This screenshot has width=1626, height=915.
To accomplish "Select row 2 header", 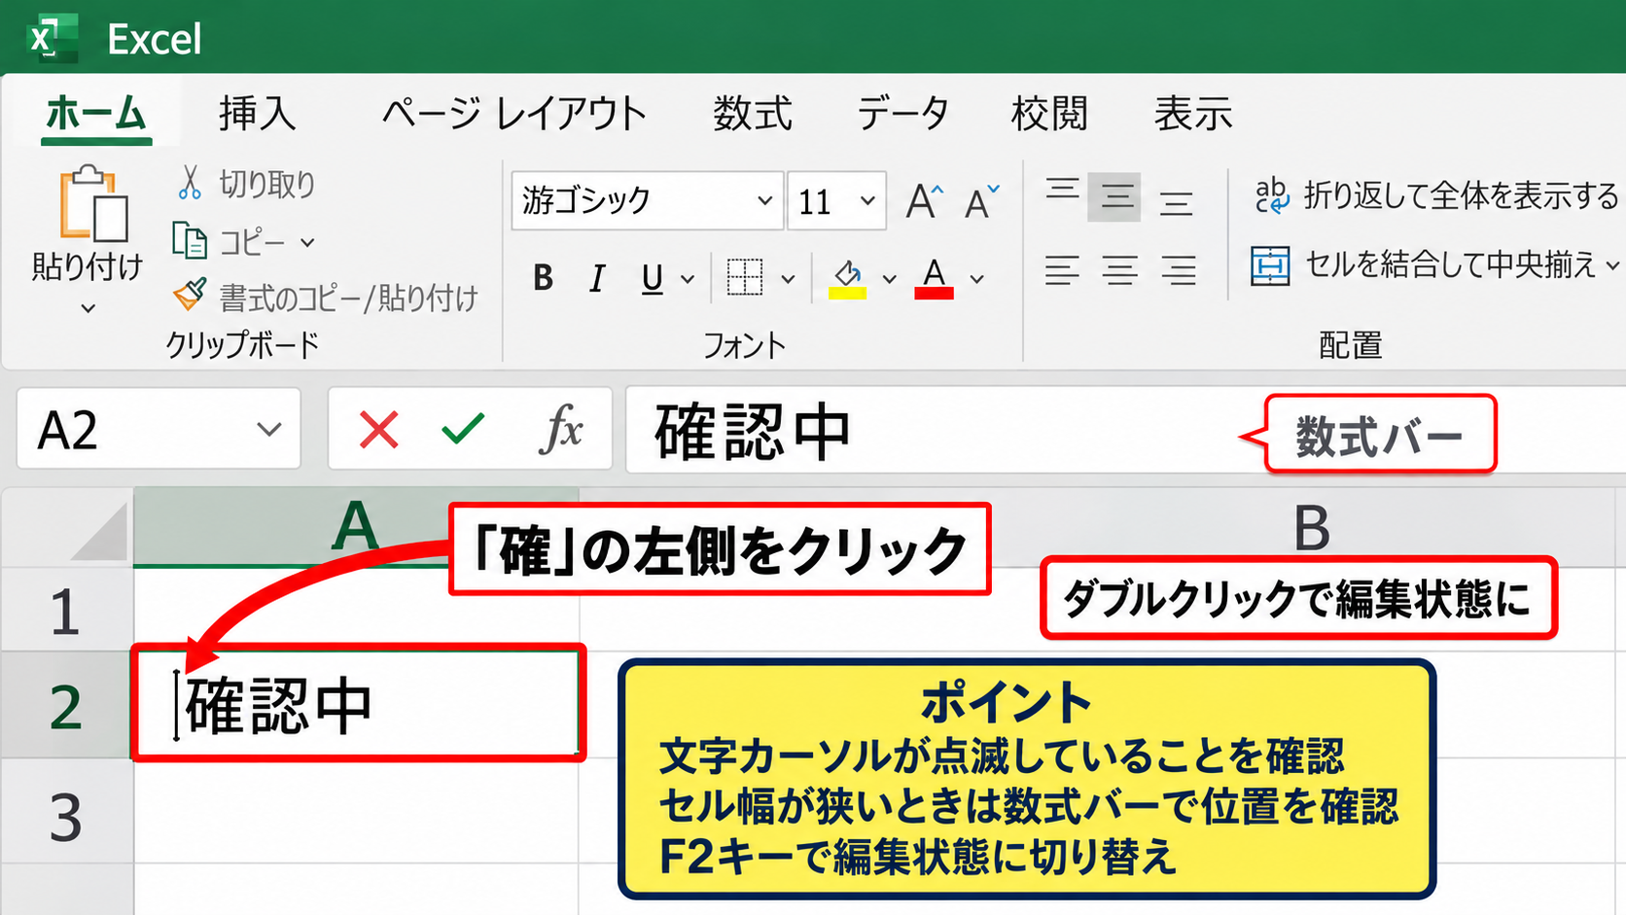I will [66, 706].
